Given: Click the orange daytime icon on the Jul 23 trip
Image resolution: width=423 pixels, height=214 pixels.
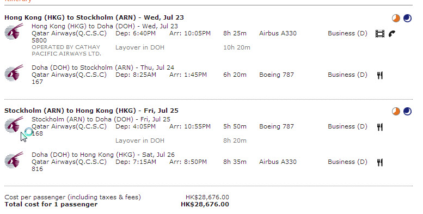Looking at the screenshot, I should [x=396, y=19].
